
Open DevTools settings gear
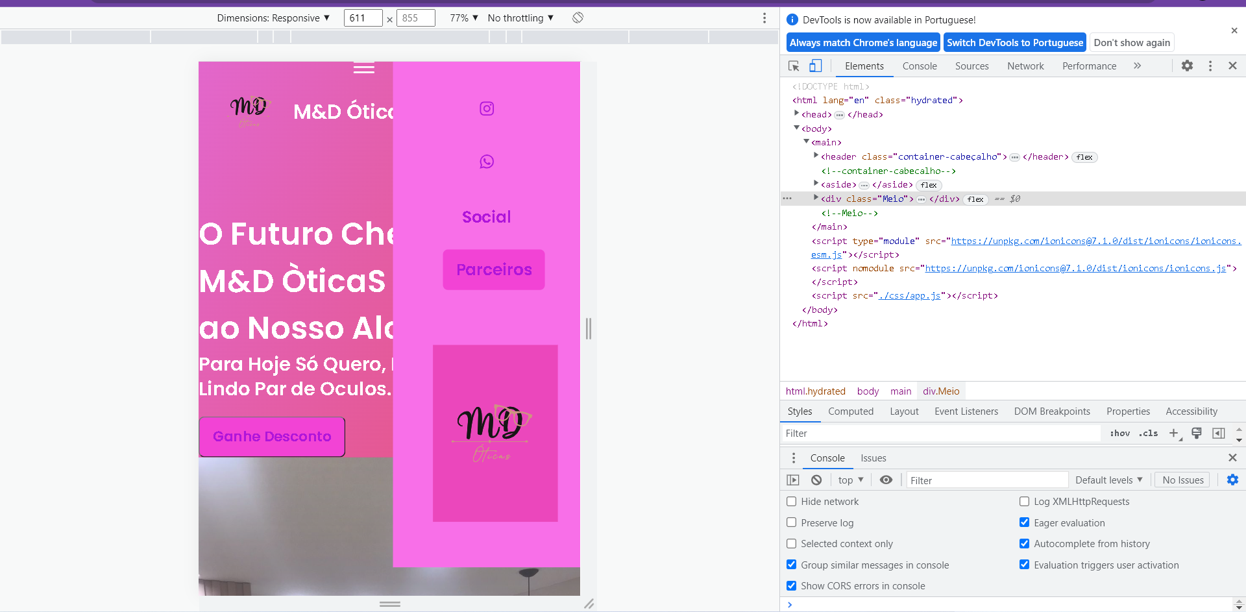coord(1187,66)
